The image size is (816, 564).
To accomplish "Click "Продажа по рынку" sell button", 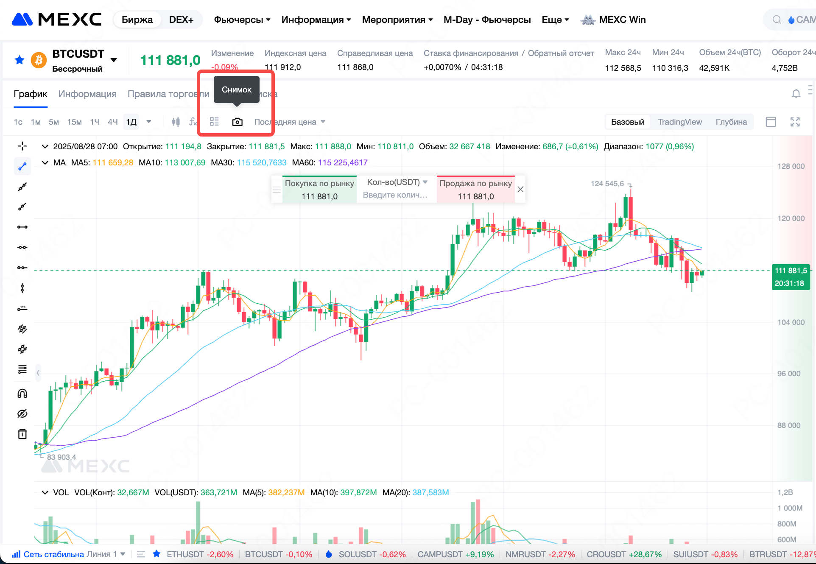I will [x=475, y=190].
